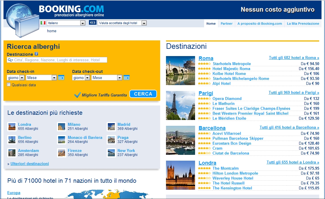The height and width of the screenshot is (199, 325).
Task: Click the Europa region link
Action: 14,193
